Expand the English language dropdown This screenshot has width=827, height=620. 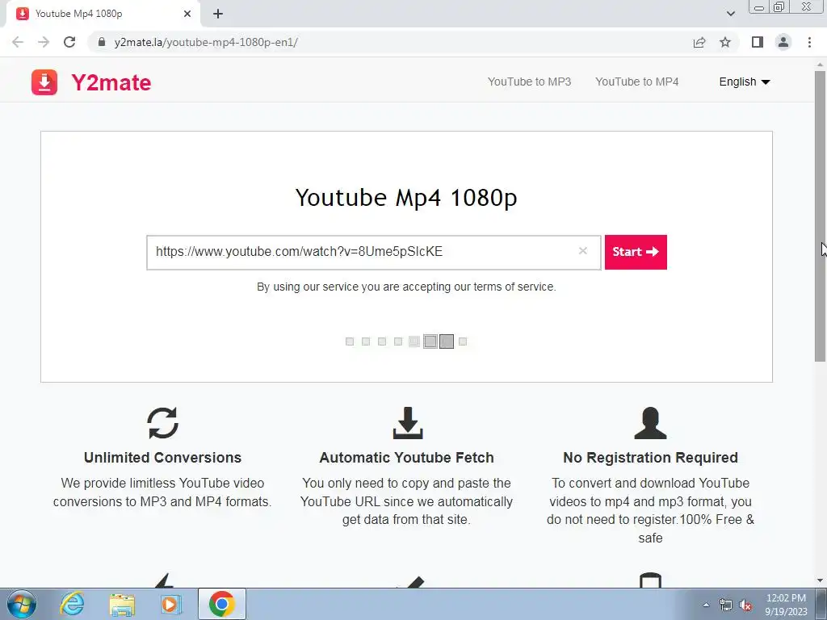(x=744, y=82)
